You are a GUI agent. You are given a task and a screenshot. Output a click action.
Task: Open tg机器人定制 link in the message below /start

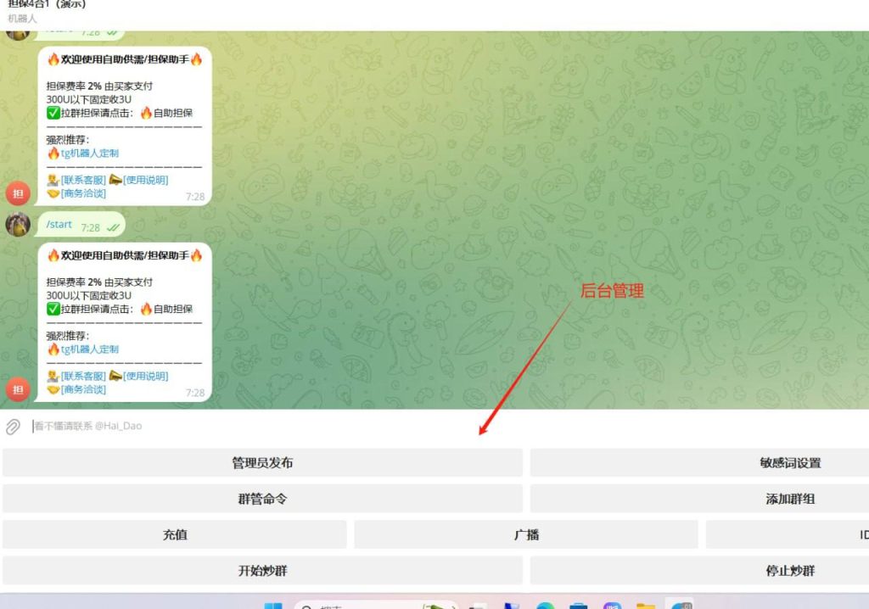tap(90, 349)
